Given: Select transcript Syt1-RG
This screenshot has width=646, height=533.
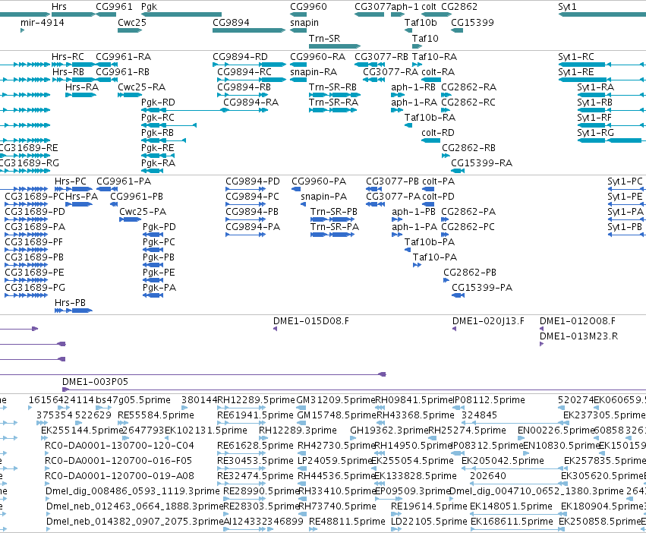Looking at the screenshot, I should pyautogui.click(x=595, y=133).
